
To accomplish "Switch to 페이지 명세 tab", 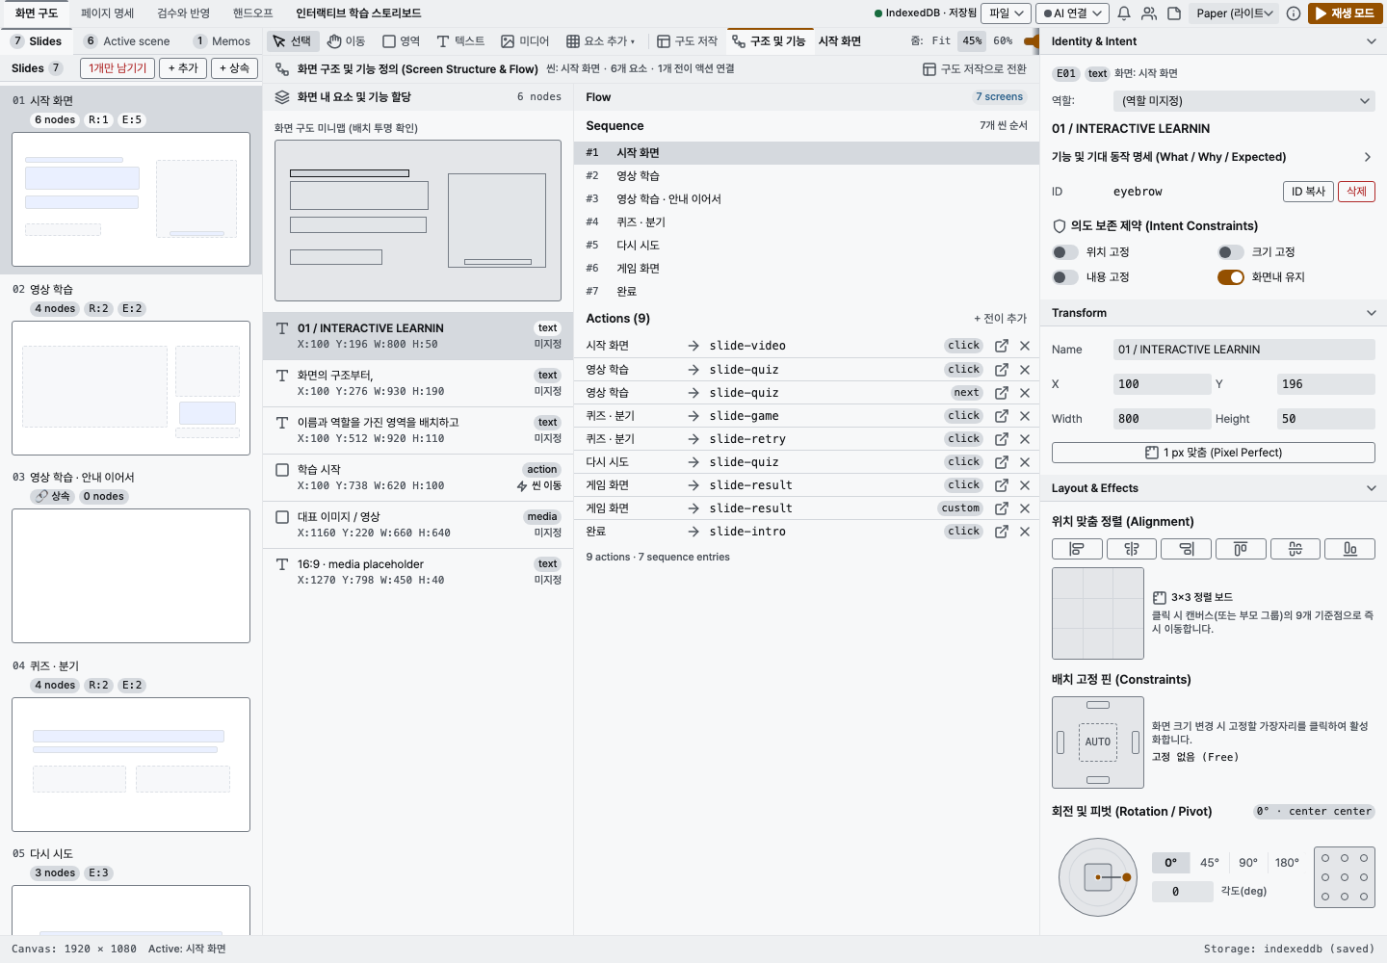I will (x=108, y=13).
